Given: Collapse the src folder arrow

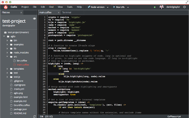Looking at the screenshot, I should 7,56.
